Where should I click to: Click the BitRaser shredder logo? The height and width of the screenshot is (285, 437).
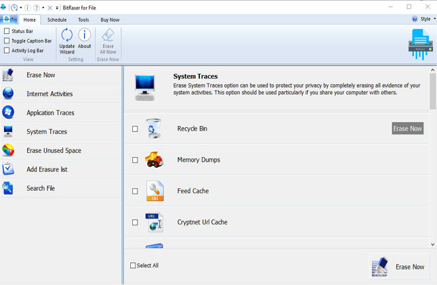point(421,44)
